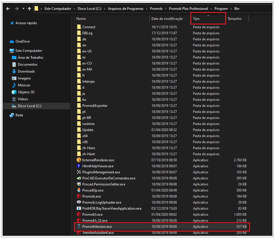Sort by Tamanho column header

(234, 19)
